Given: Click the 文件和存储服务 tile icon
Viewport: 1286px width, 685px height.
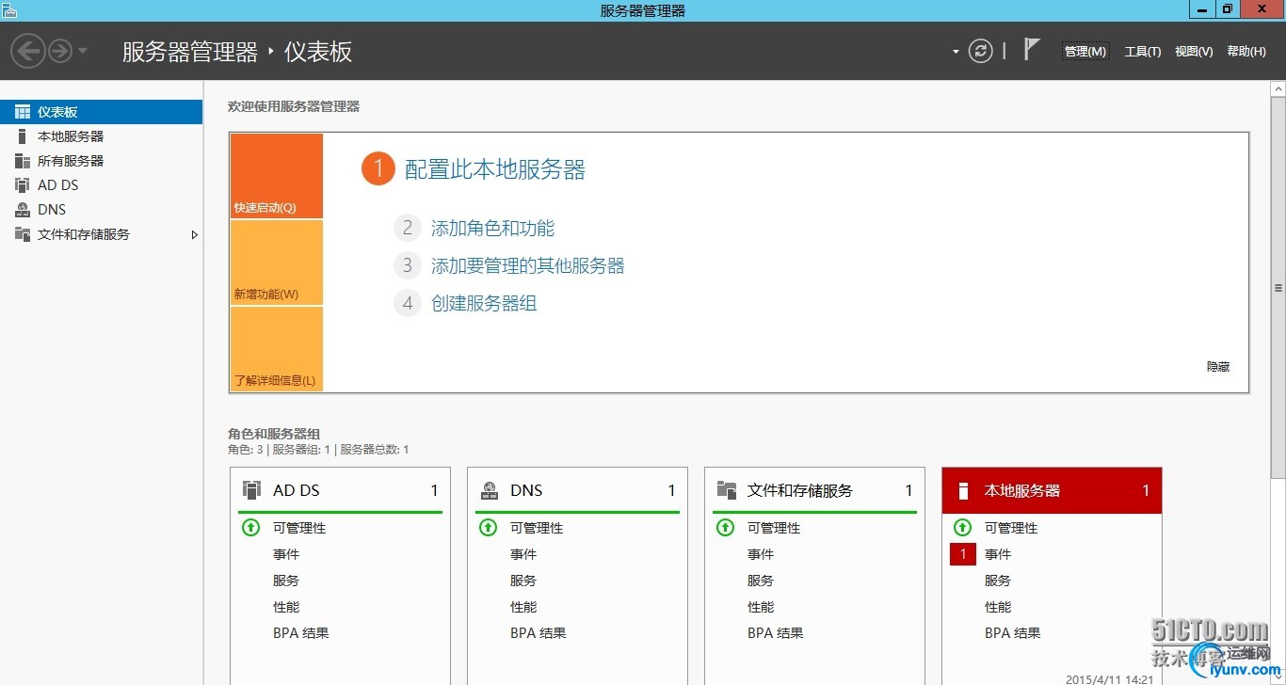Looking at the screenshot, I should [x=727, y=490].
